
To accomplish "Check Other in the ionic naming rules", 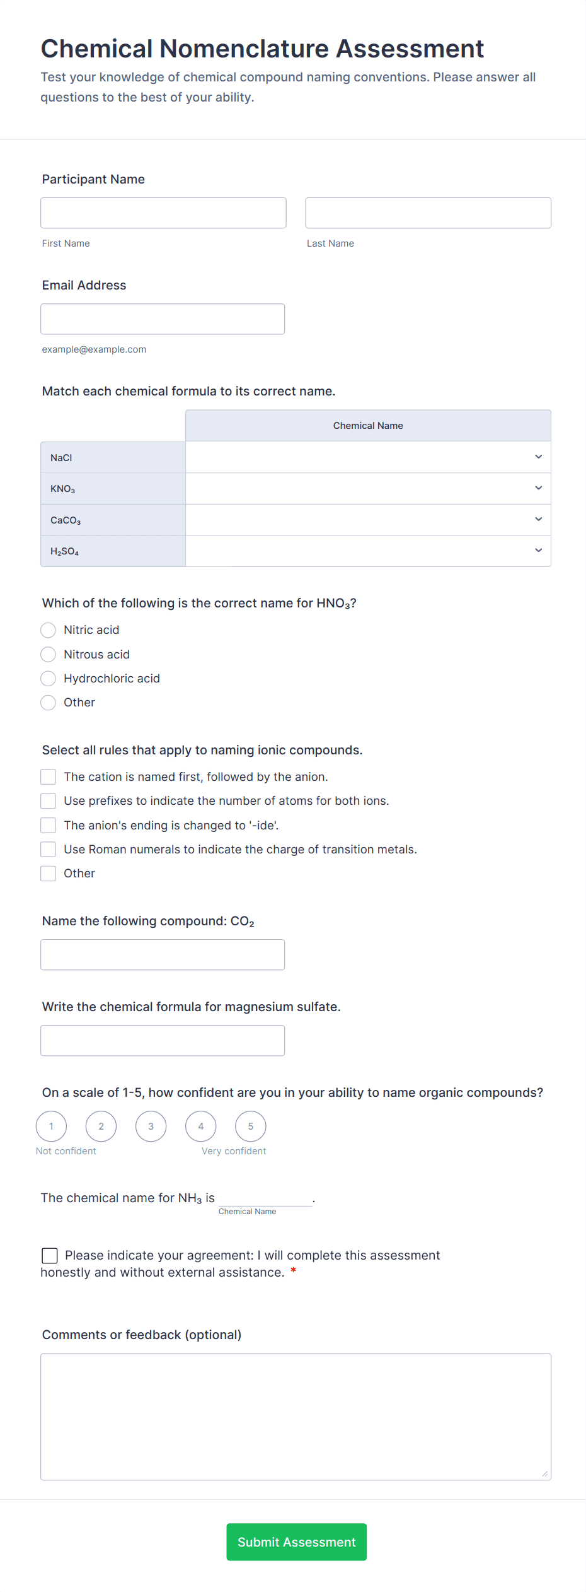I will point(48,873).
